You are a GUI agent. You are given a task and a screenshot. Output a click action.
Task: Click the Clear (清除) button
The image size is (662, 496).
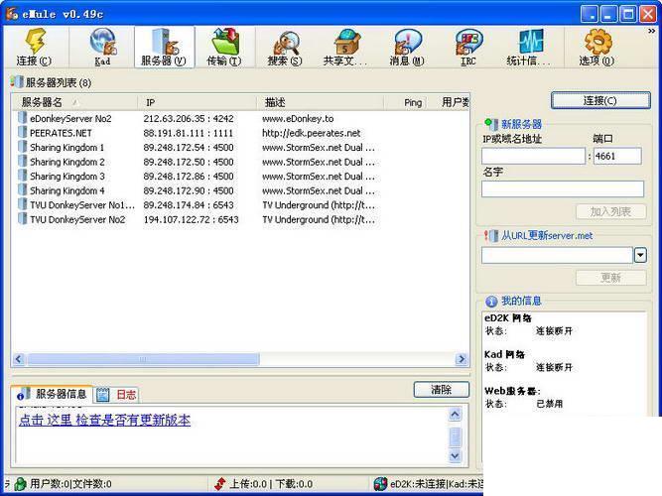coord(442,389)
